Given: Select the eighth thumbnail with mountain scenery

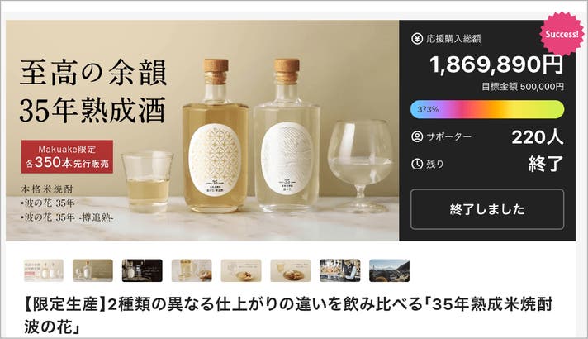Looking at the screenshot, I should [389, 270].
